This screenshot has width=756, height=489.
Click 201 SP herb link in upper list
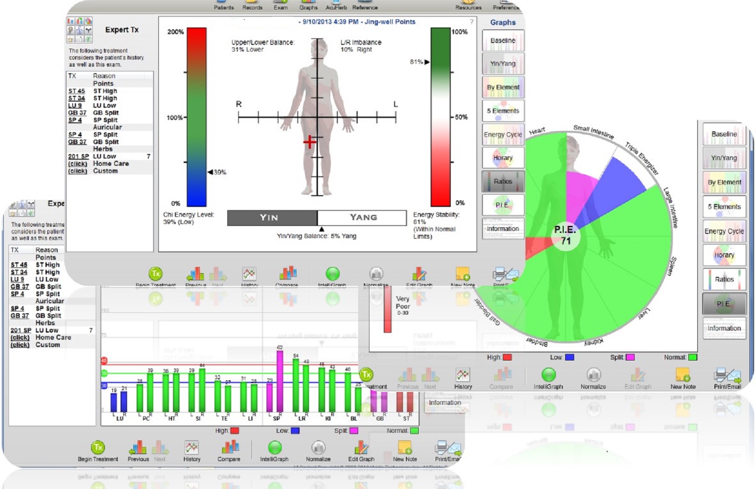(x=78, y=156)
